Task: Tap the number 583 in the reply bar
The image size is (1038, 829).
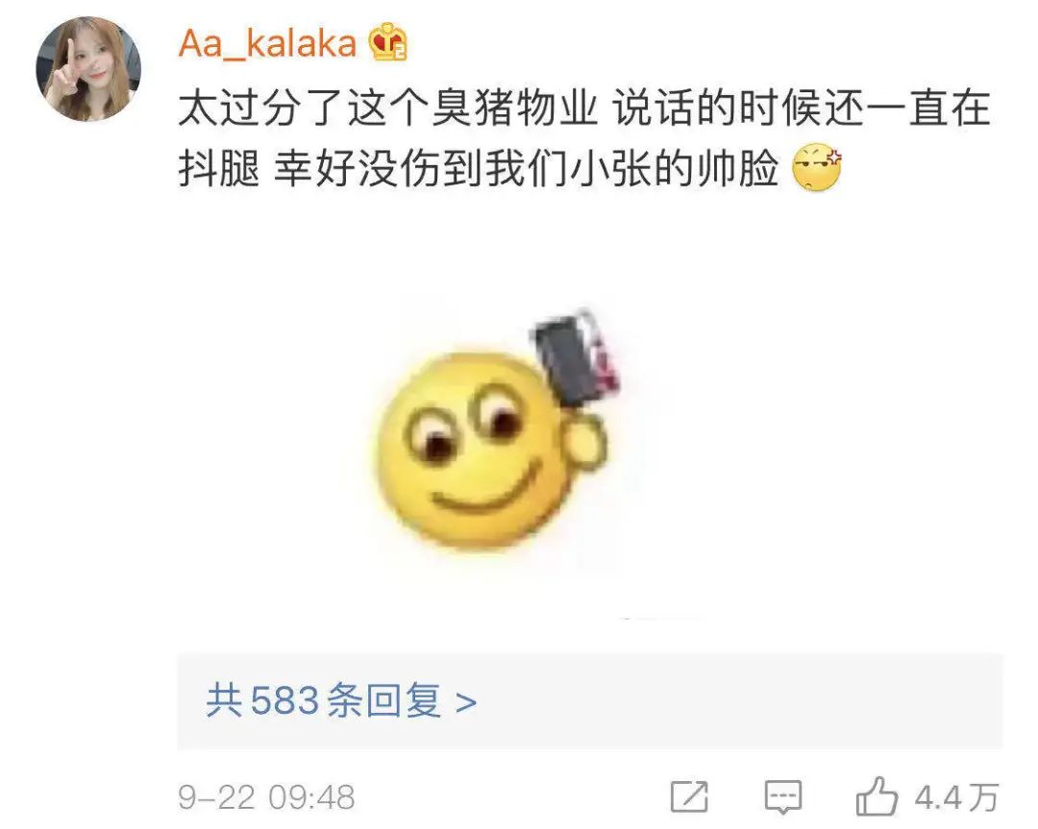Action: [x=284, y=700]
